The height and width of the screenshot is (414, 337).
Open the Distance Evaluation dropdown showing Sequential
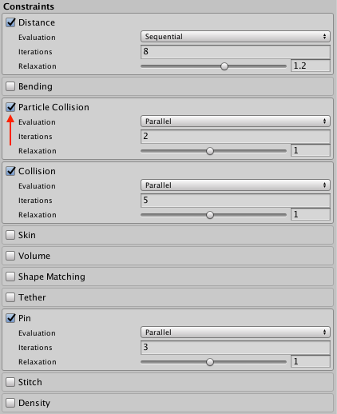236,37
